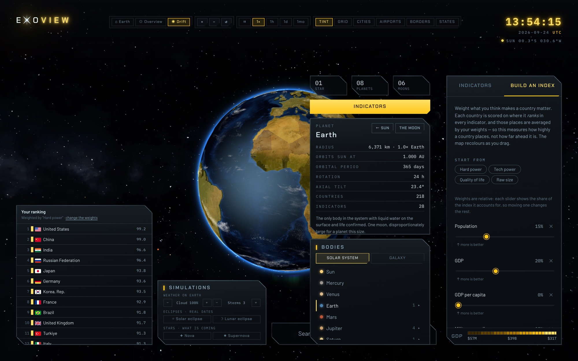This screenshot has width=578, height=361.
Task: Remove GDP per capita with its X
Action: (x=551, y=295)
